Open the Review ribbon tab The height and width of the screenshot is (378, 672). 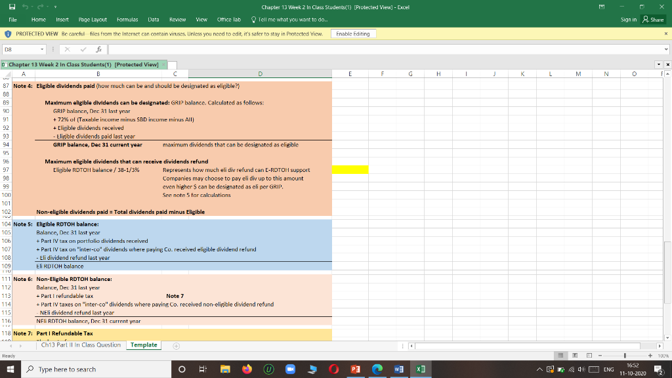tap(177, 20)
